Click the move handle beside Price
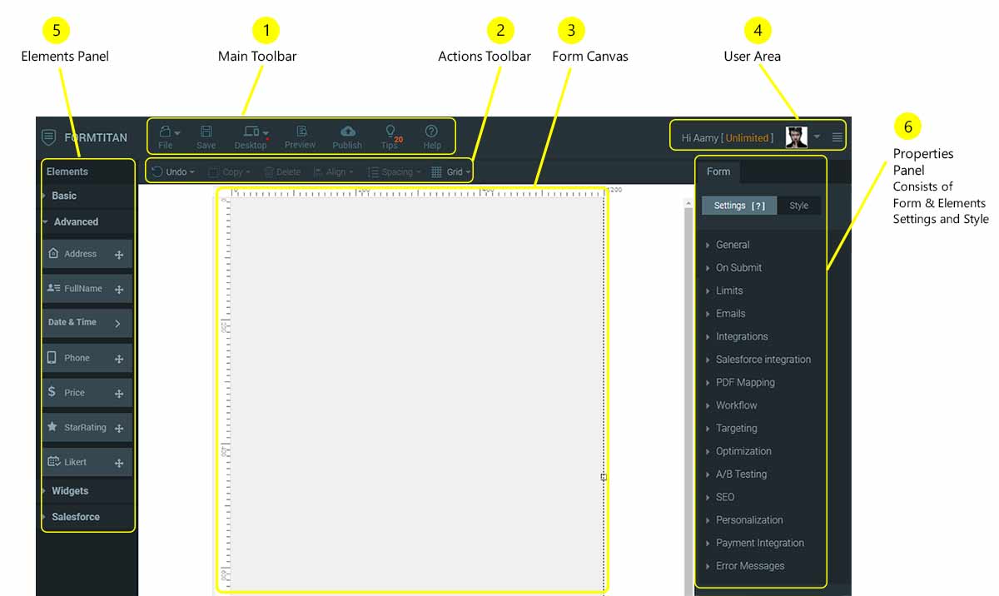This screenshot has width=999, height=596. point(119,394)
